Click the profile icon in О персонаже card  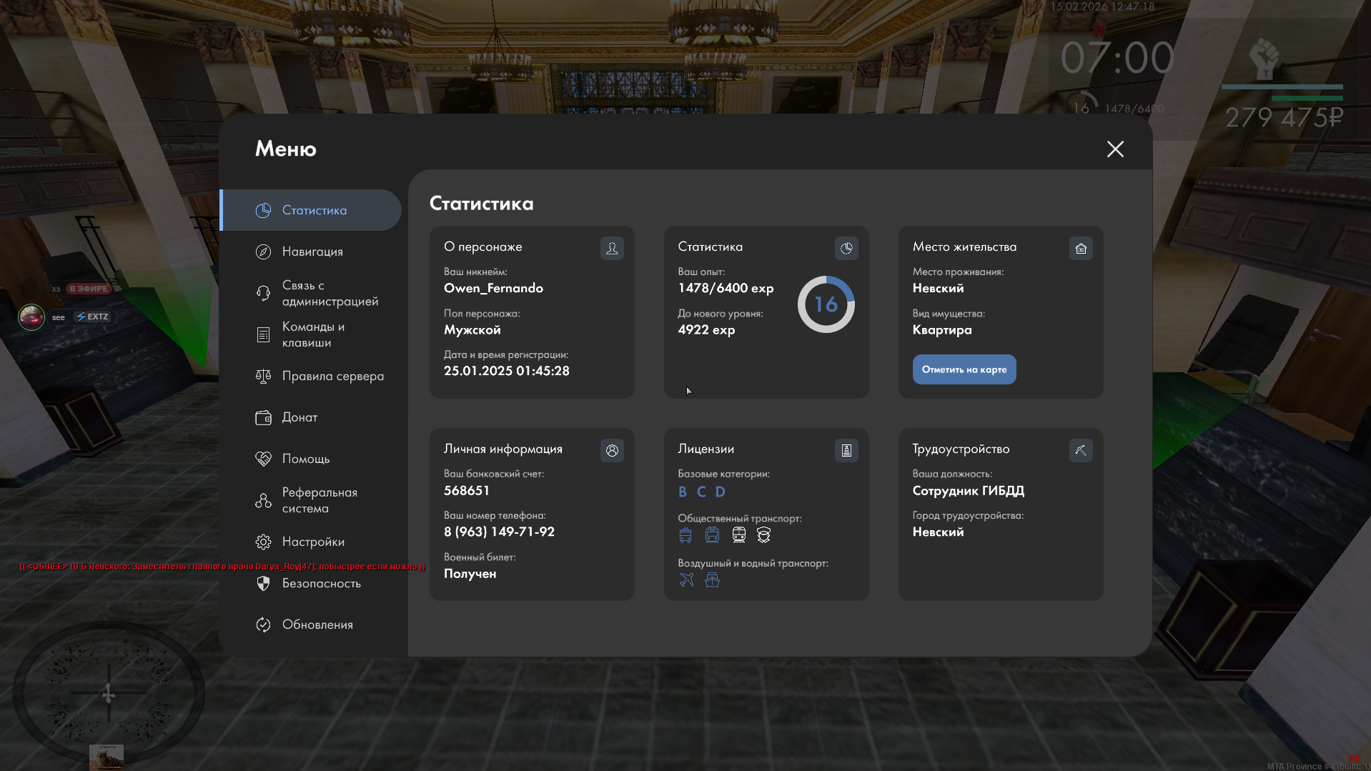pyautogui.click(x=612, y=248)
